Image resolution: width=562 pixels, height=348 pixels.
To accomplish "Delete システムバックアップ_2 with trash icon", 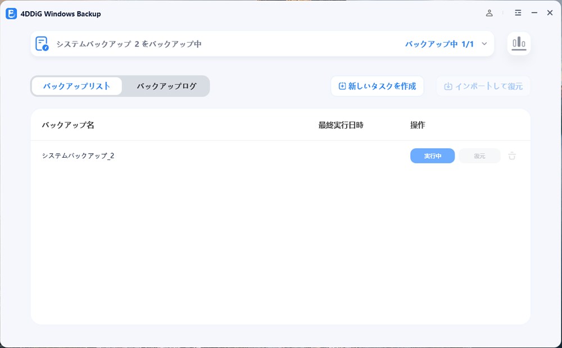I will point(512,156).
